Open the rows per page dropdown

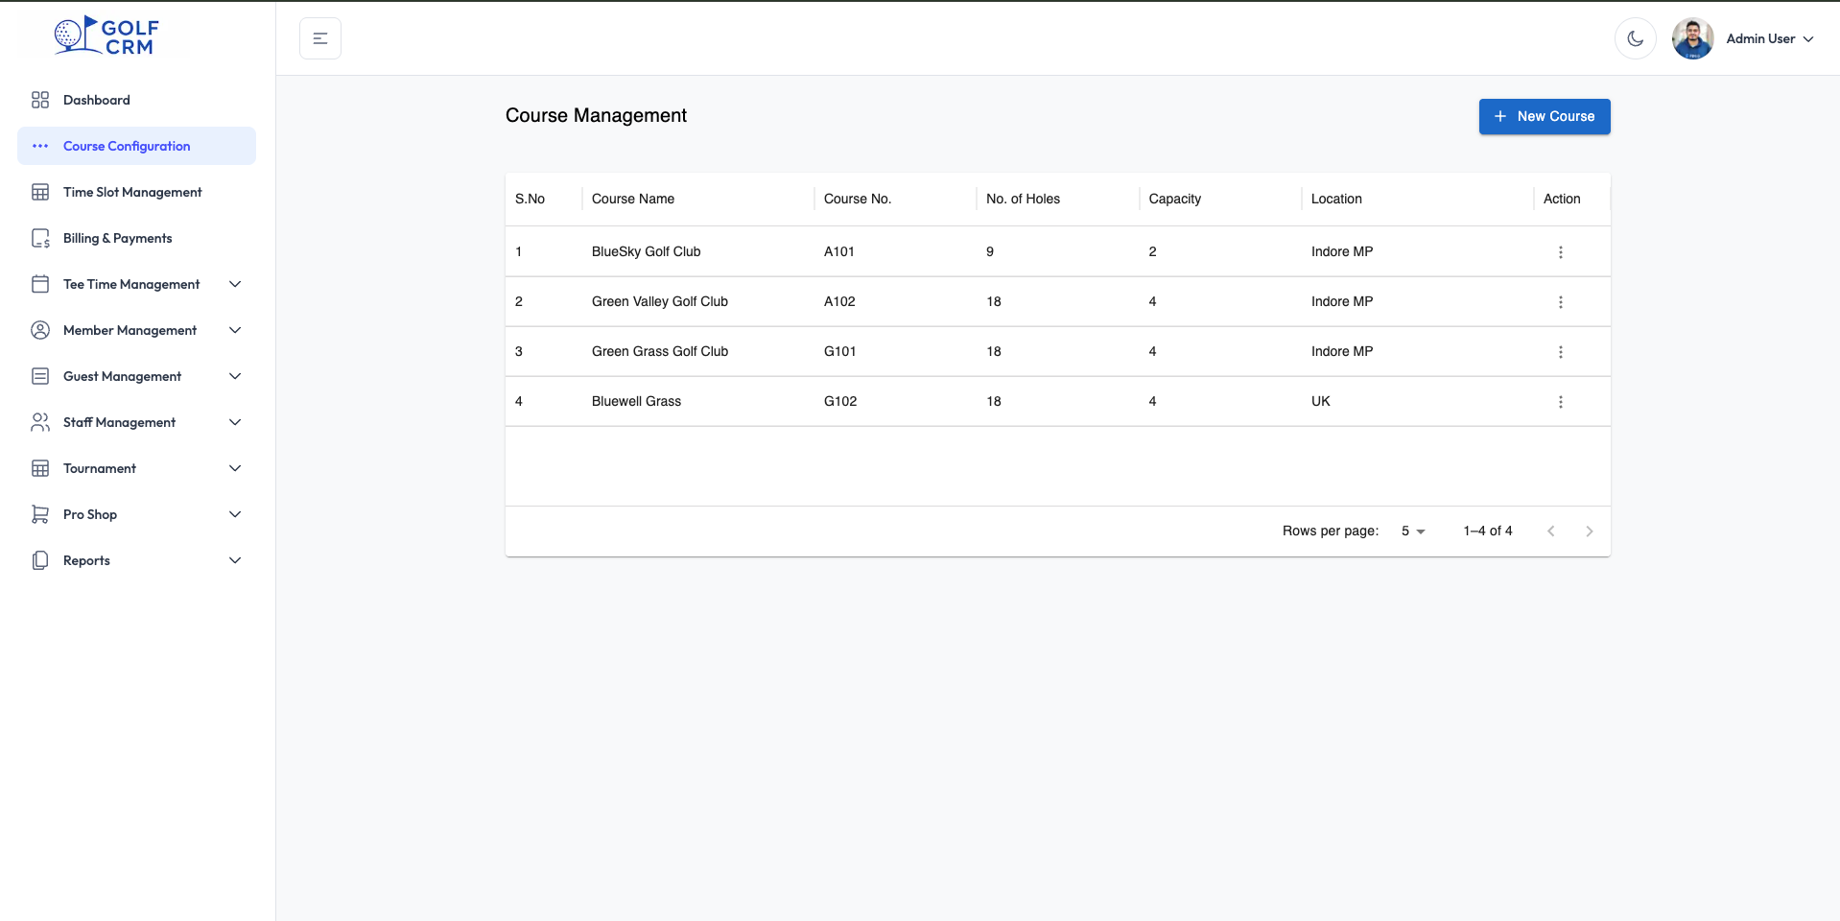tap(1411, 531)
